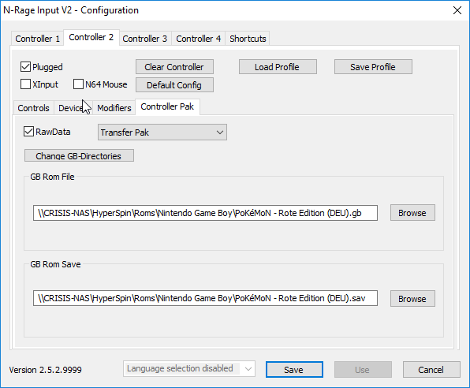The image size is (470, 388).
Task: Switch to the Controller 1 tab
Action: pyautogui.click(x=38, y=39)
